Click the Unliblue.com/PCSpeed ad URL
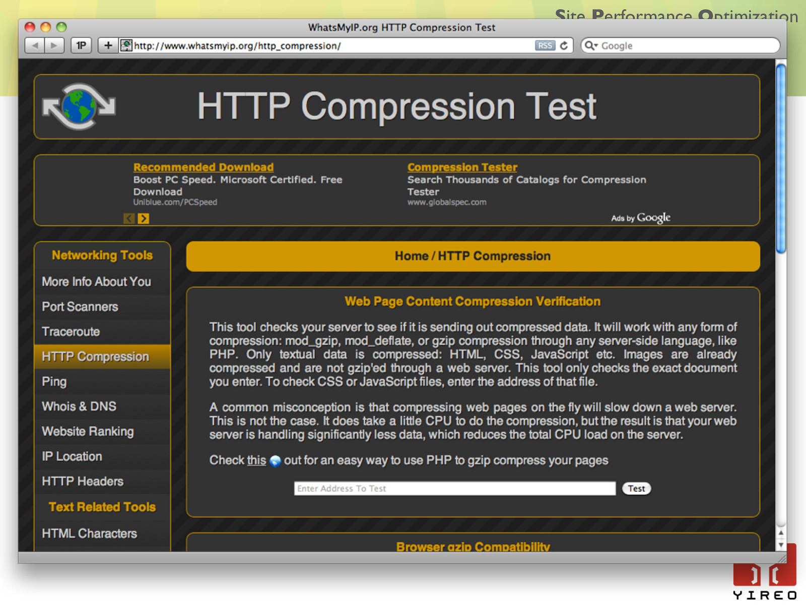 [x=175, y=202]
